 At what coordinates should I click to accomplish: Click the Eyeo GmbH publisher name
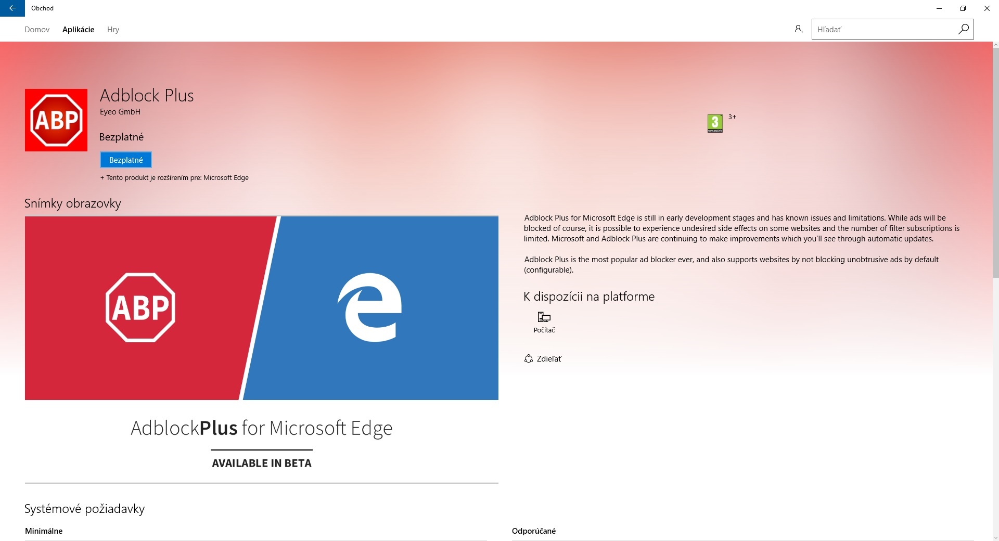tap(120, 112)
